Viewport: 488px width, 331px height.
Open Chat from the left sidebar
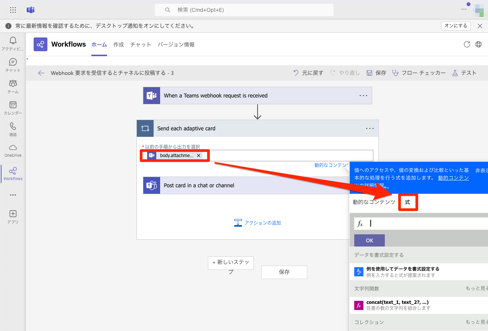(x=13, y=65)
